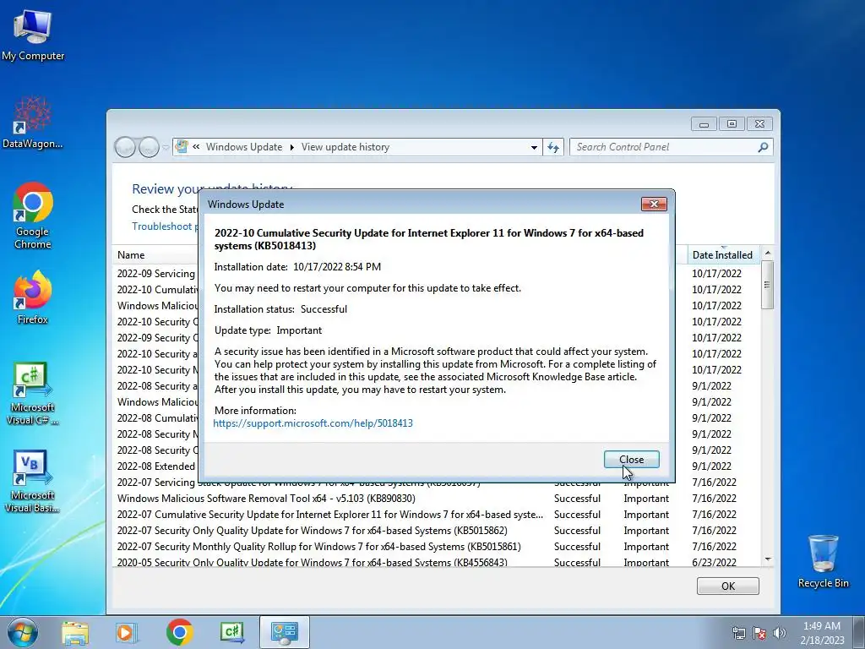The height and width of the screenshot is (649, 865).
Task: Click the OK button in the update history window
Action: coord(727,586)
